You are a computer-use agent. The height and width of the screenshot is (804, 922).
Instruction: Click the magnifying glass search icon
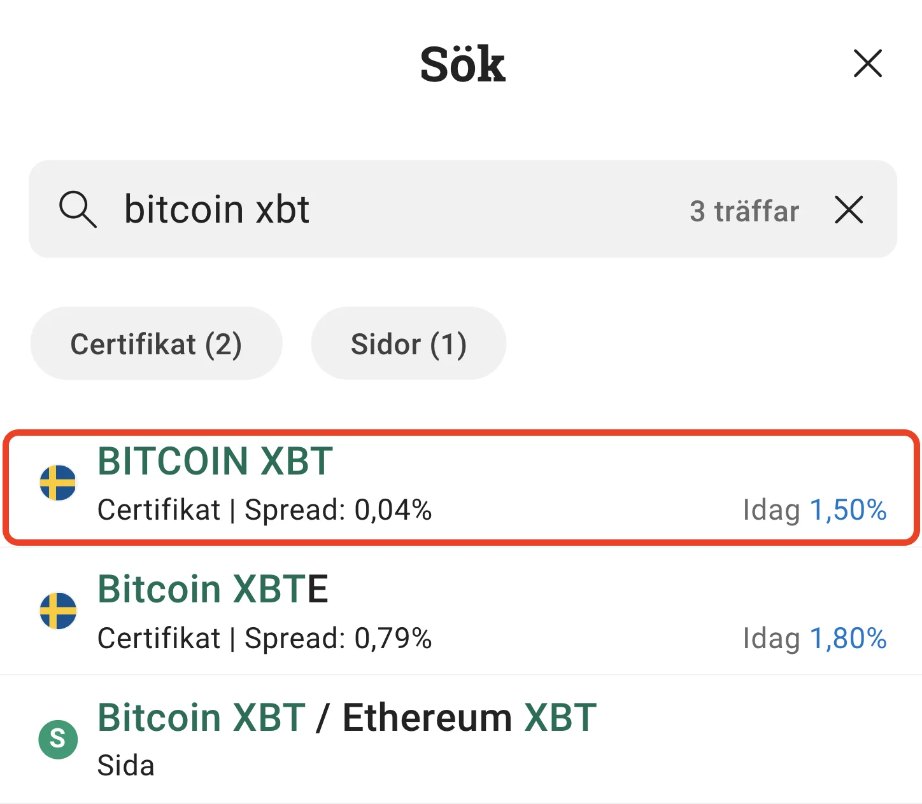pyautogui.click(x=78, y=209)
